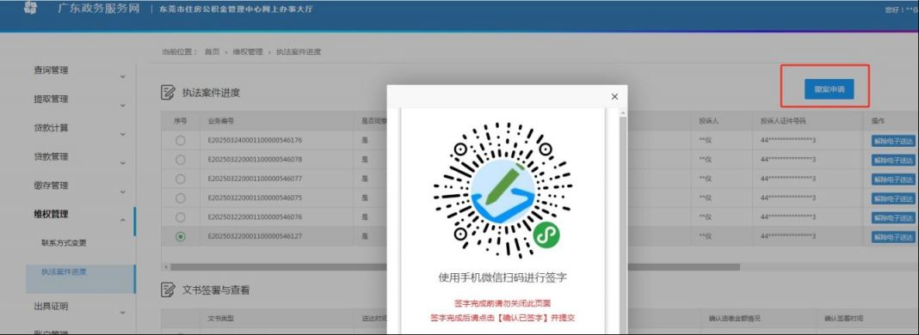The image size is (919, 335).
Task: Select radio for case ending 546077
Action: click(x=181, y=179)
